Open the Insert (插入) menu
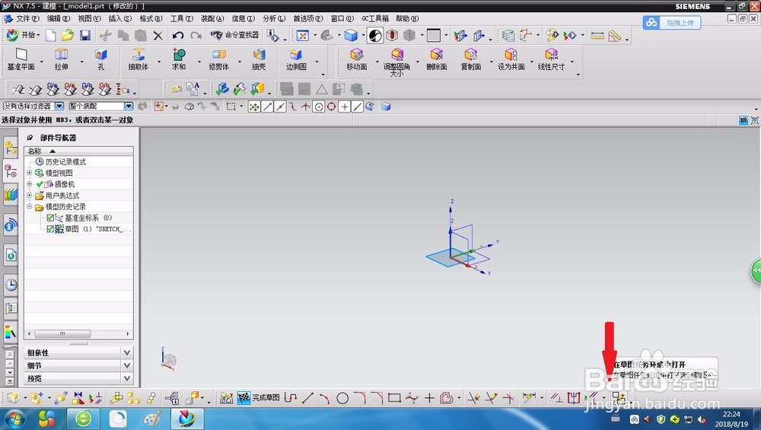This screenshot has width=761, height=430. point(120,18)
